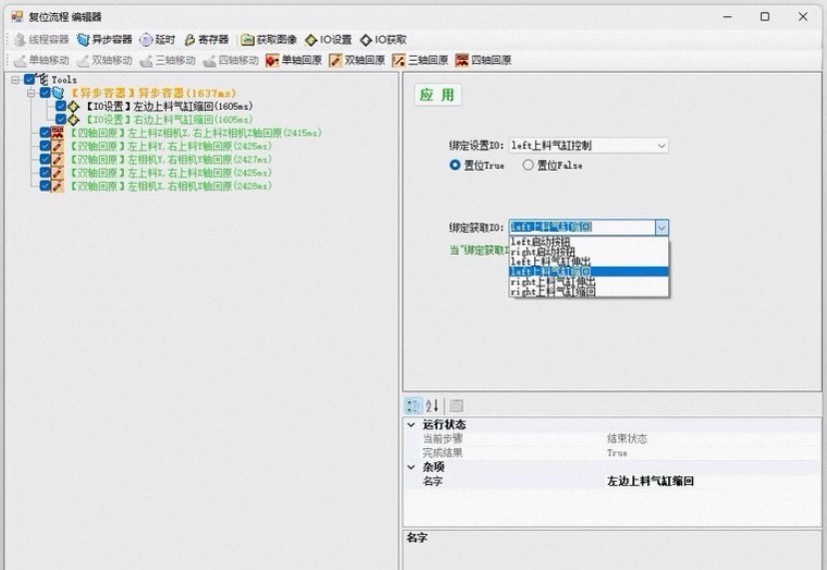Click icon of 左上料X,右上料X轴回原 row

pyautogui.click(x=58, y=173)
